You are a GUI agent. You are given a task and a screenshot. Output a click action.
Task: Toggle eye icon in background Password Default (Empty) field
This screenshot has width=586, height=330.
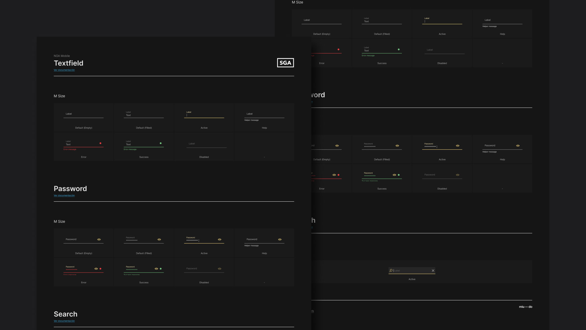(337, 145)
